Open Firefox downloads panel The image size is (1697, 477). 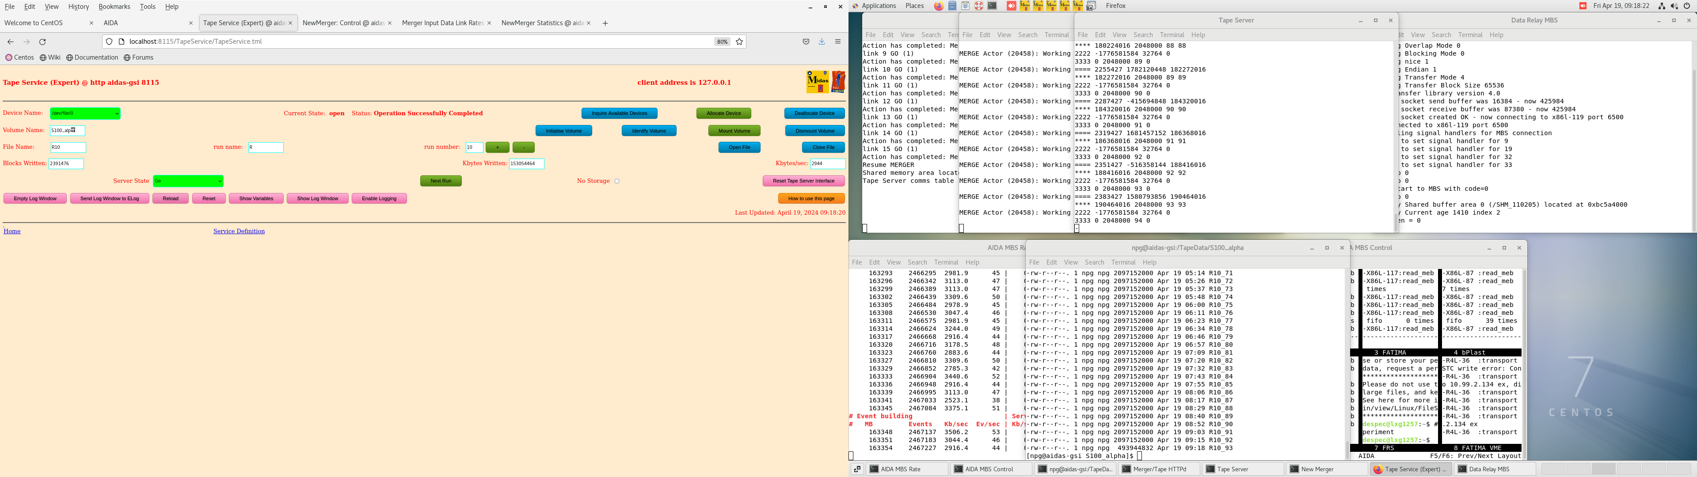[x=822, y=42]
